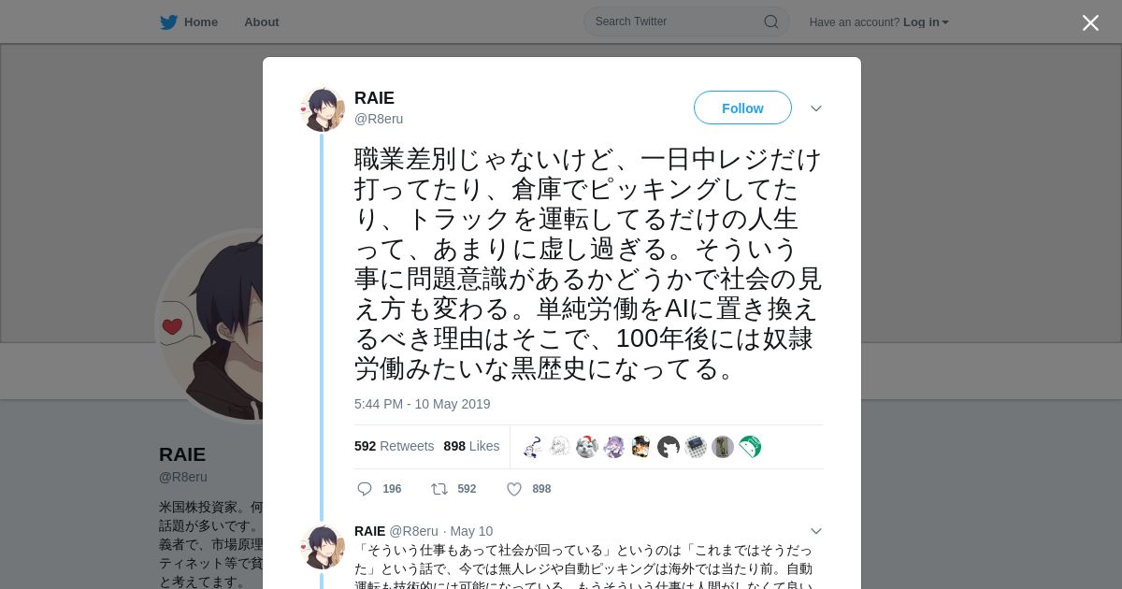Expand the main tweet options chevron
Image resolution: width=1122 pixels, height=589 pixels.
(816, 108)
